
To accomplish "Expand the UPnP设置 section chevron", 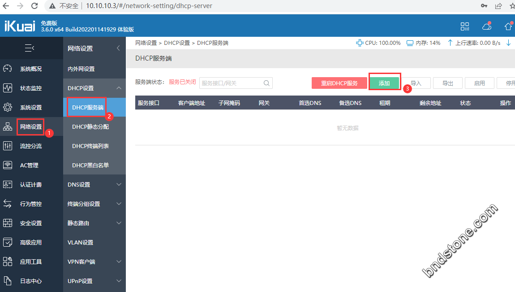I will [119, 281].
